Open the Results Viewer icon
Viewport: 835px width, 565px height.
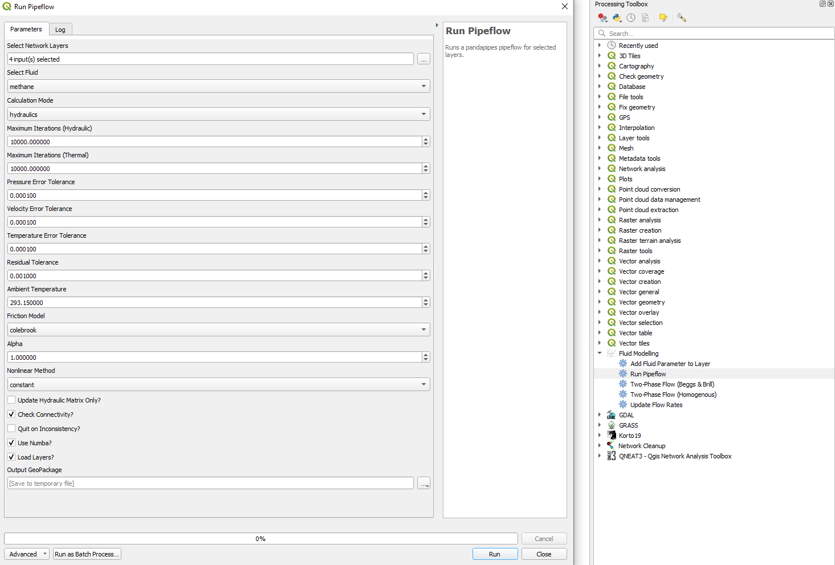coord(645,18)
